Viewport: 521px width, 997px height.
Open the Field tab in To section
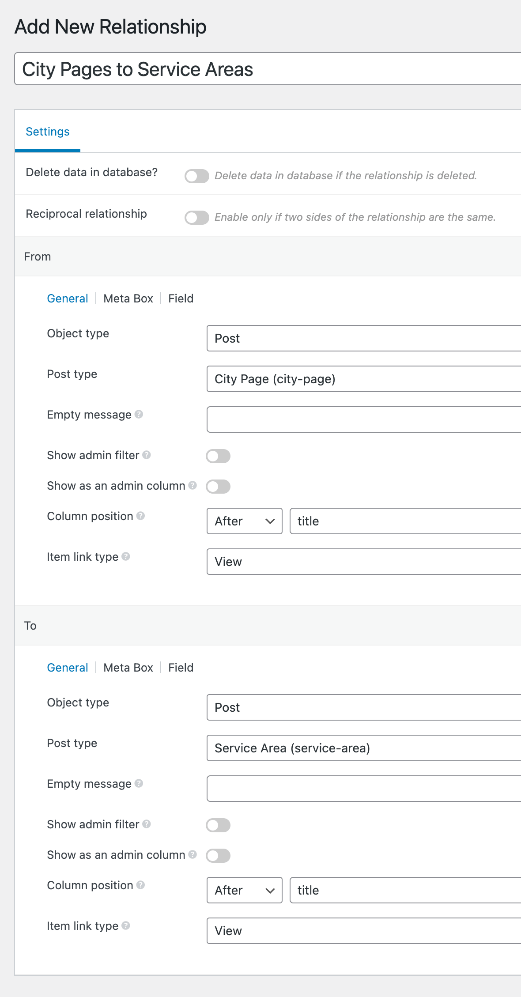point(181,668)
